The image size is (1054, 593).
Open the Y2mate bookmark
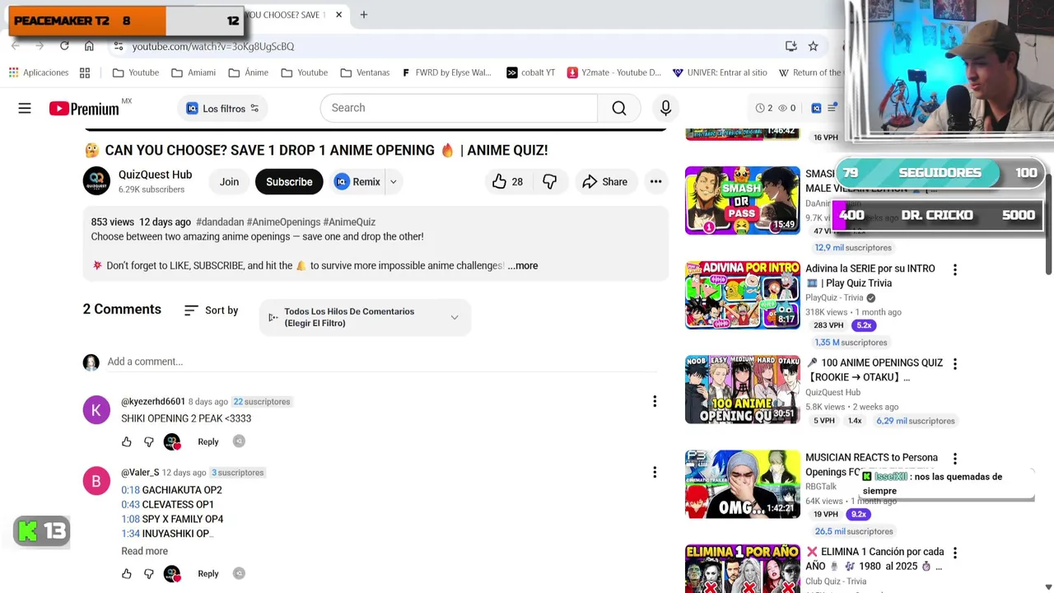(613, 72)
